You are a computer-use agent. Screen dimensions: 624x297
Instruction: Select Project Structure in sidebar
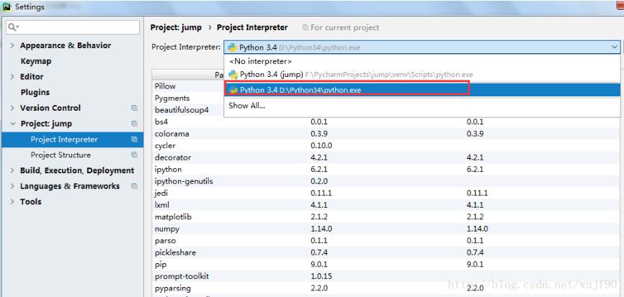(x=72, y=155)
